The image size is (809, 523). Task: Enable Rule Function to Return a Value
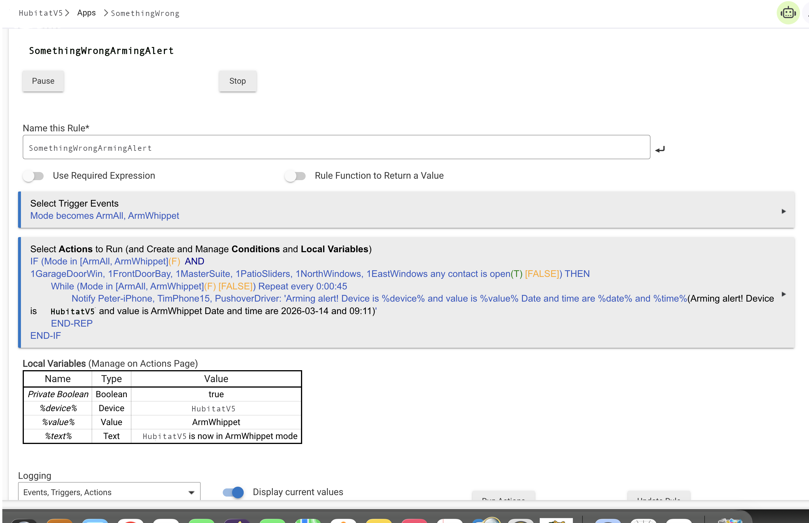click(295, 175)
